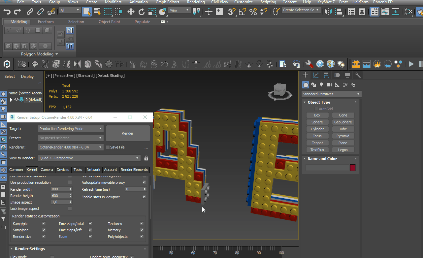Hide layer 0 (default) using its eye icon
This screenshot has height=258, width=423.
16,99
